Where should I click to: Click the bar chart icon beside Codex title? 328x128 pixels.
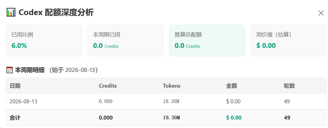(11, 12)
